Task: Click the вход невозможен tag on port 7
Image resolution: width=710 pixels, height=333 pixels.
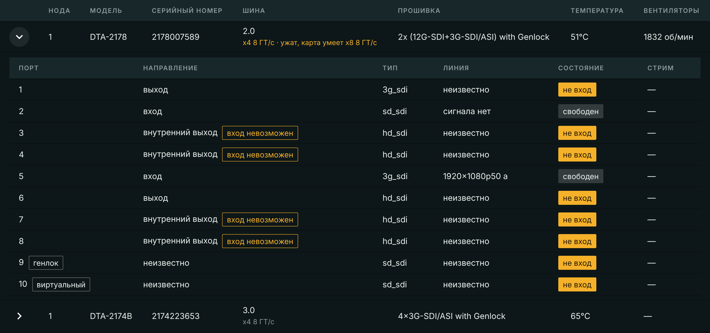Action: coord(260,219)
